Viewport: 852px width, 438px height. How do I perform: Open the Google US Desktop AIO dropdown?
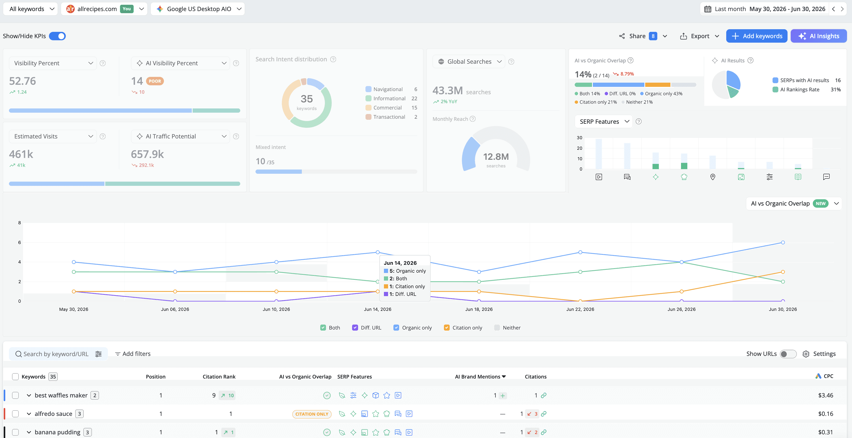pyautogui.click(x=198, y=9)
